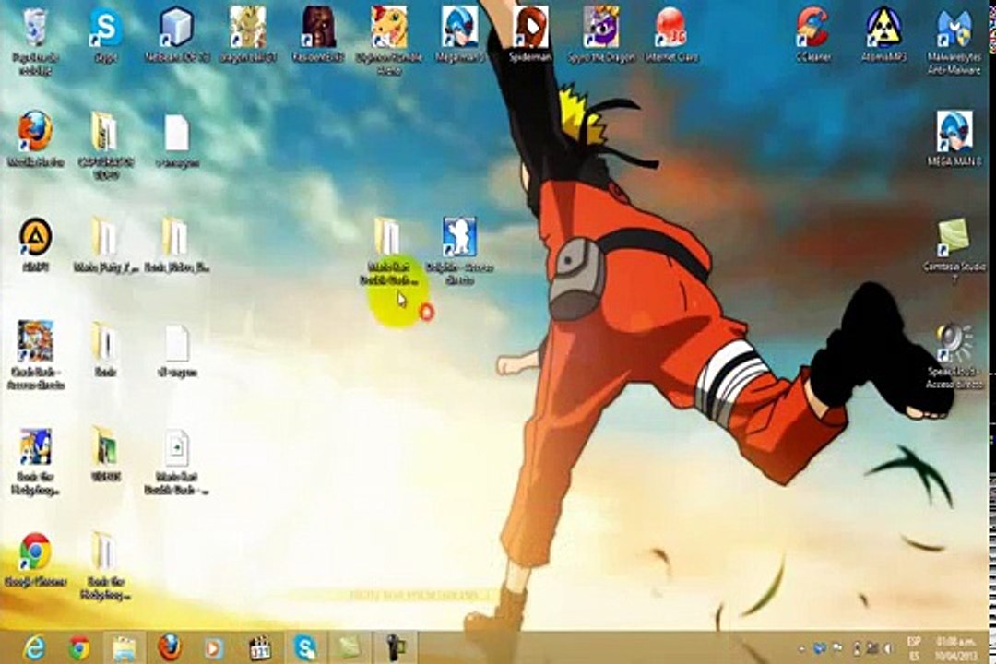Open the volume control in system tray
996x664 pixels.
[x=889, y=648]
